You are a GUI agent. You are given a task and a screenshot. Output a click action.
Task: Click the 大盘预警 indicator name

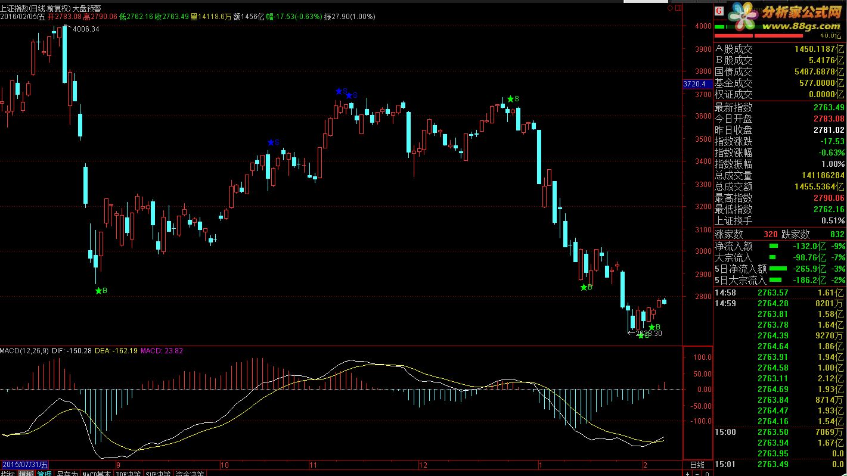click(87, 9)
